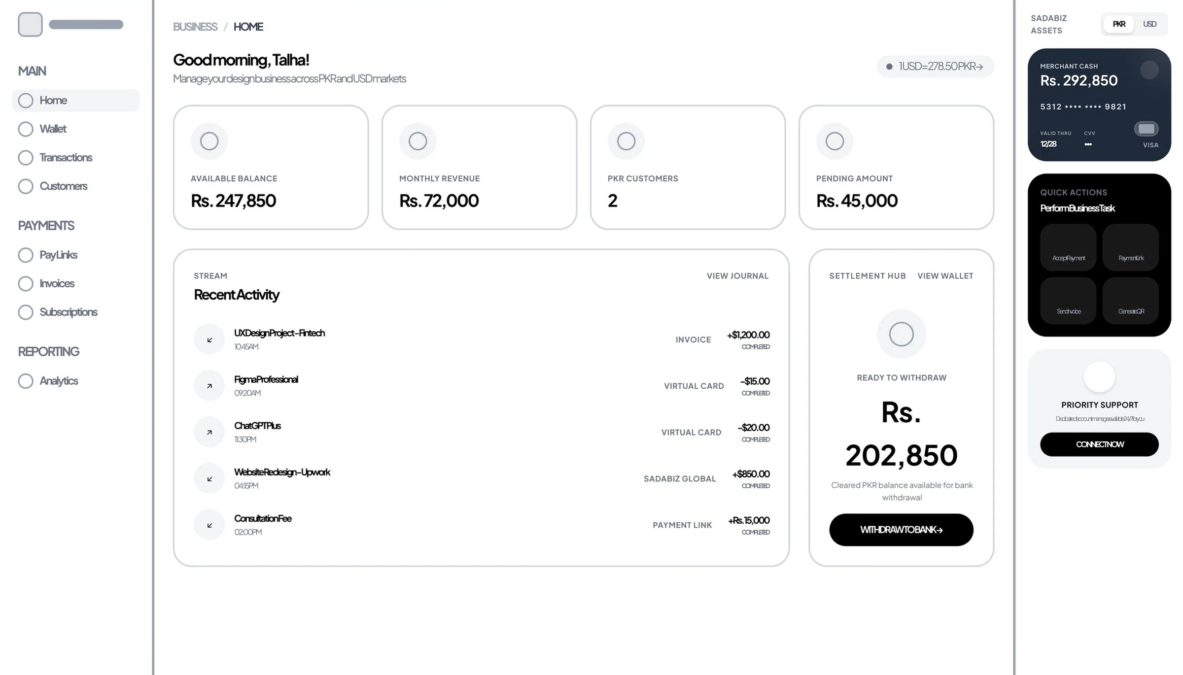Select the Accept Payment quick action
This screenshot has height=675, width=1183.
pyautogui.click(x=1068, y=247)
